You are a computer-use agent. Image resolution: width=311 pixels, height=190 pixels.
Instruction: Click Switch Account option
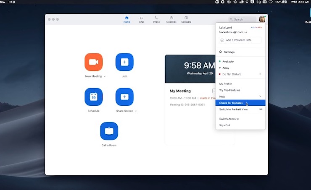[229, 119]
